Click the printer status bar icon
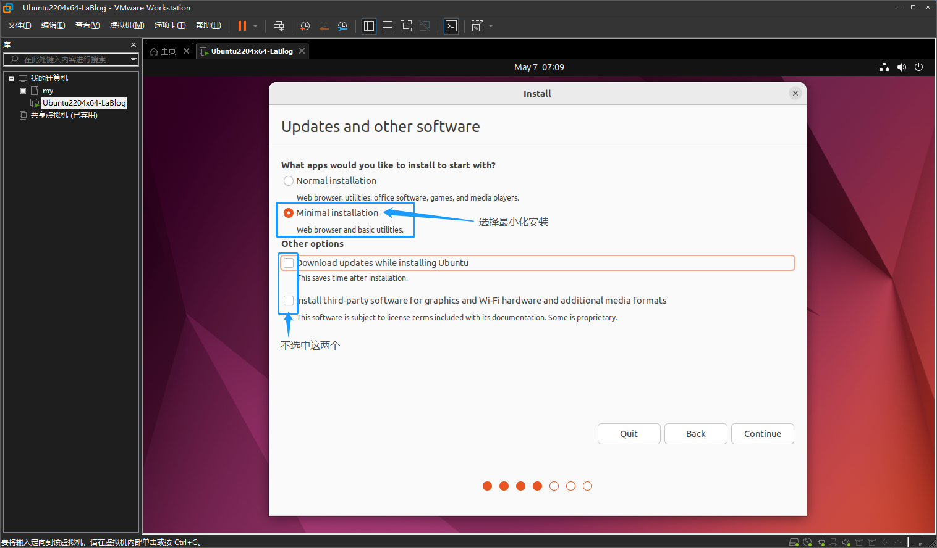937x548 pixels. [833, 542]
